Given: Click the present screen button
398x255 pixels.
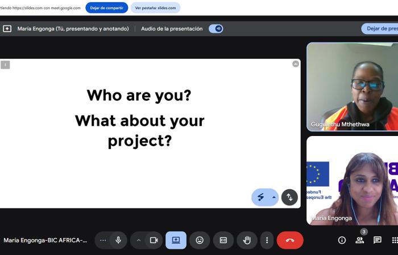Looking at the screenshot, I should pos(176,240).
